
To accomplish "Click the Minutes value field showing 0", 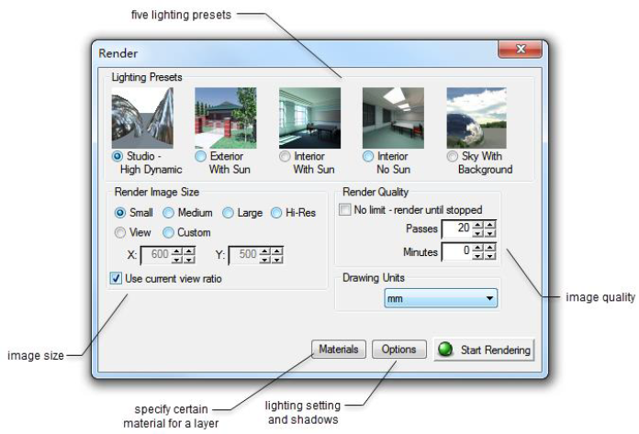I will click(457, 251).
